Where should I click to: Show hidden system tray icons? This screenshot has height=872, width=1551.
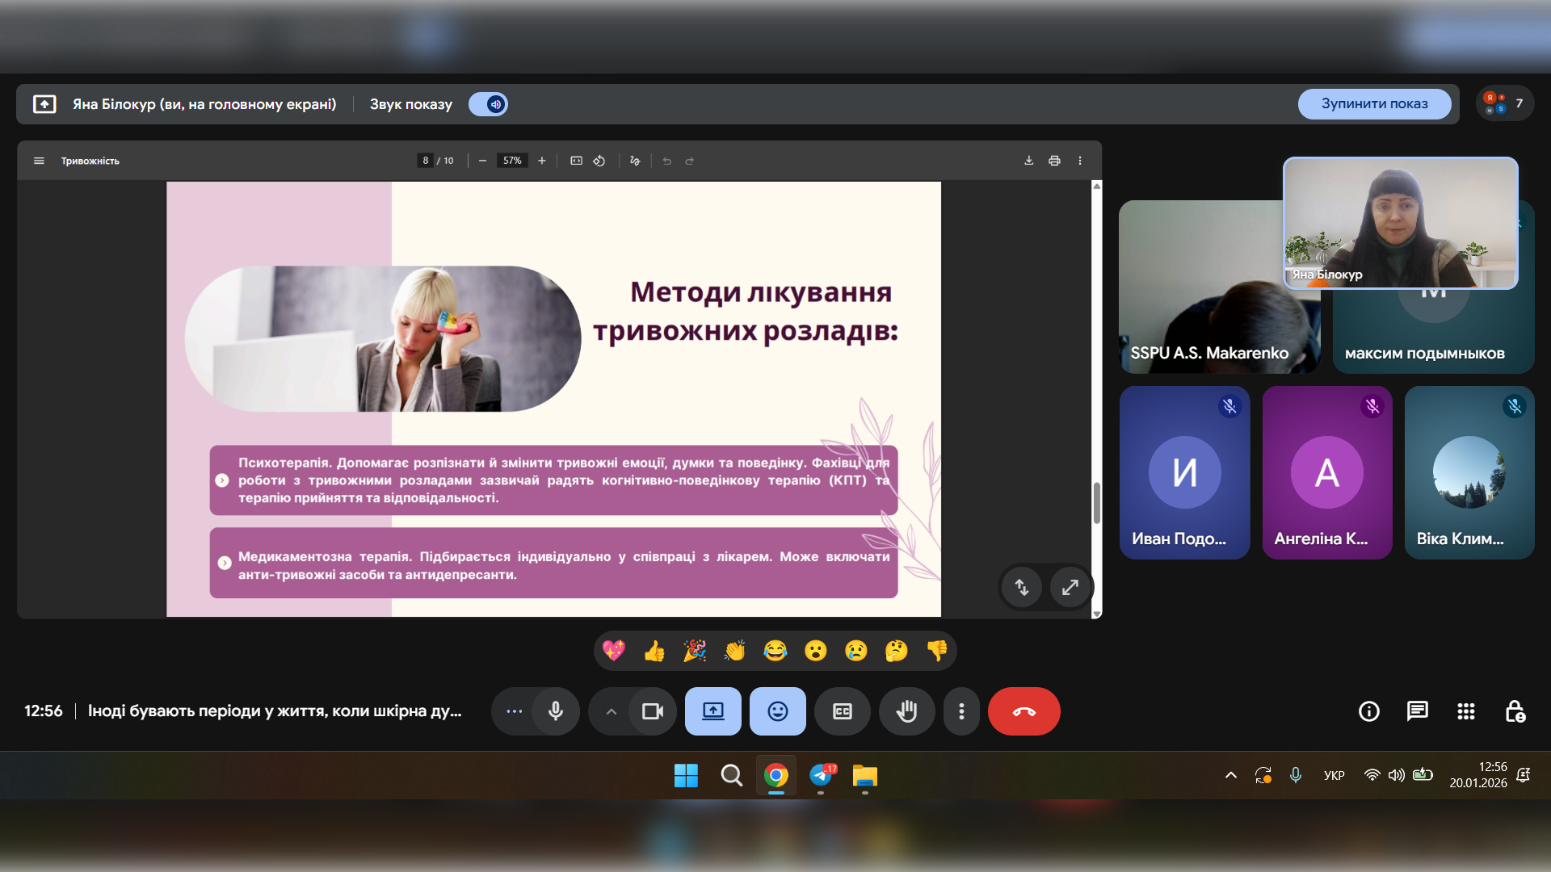pos(1230,775)
